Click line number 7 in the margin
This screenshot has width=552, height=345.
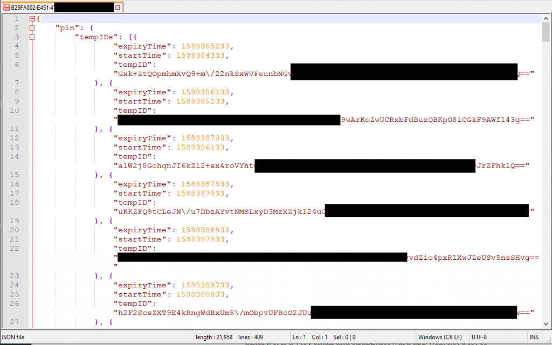(x=16, y=83)
